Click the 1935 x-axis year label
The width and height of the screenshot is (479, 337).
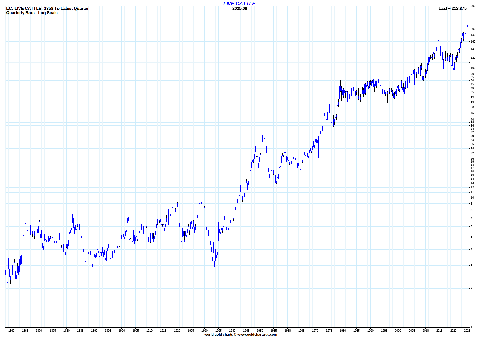pyautogui.click(x=219, y=330)
